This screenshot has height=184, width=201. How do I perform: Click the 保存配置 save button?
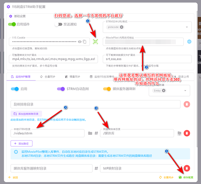(186, 177)
